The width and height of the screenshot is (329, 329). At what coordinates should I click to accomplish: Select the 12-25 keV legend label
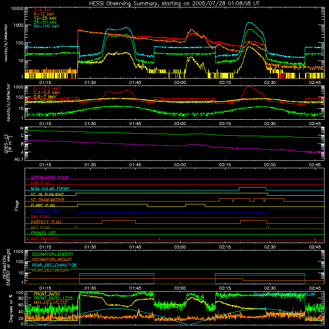45,18
